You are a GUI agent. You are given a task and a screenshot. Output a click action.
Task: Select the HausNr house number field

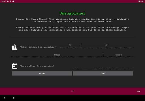tap(118, 55)
